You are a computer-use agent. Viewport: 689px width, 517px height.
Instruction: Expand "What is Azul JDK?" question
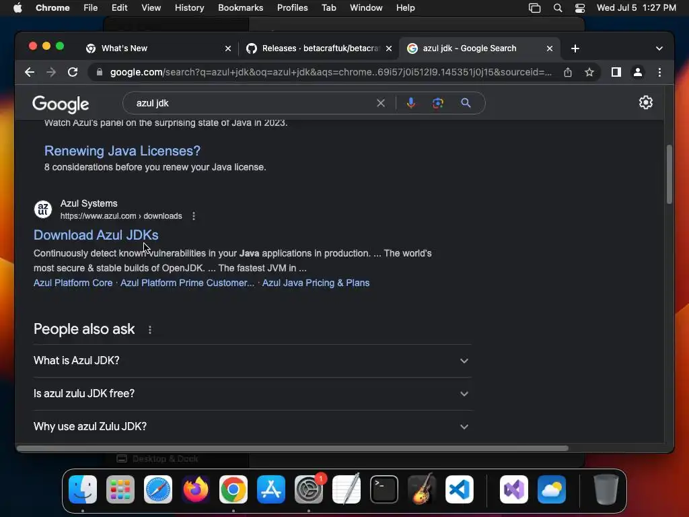click(252, 361)
